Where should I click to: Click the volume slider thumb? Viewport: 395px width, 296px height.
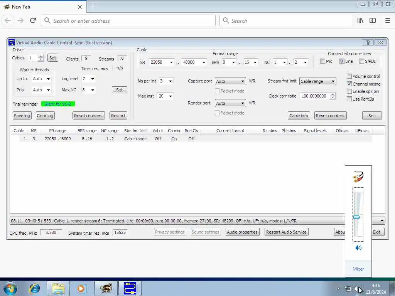tap(357, 217)
